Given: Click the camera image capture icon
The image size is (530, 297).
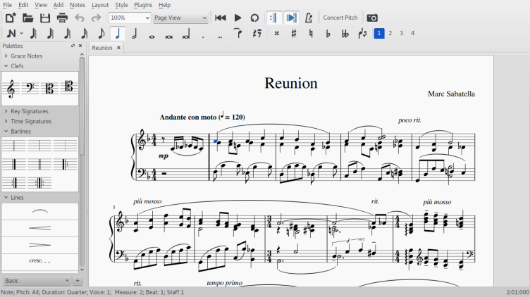Looking at the screenshot, I should (372, 18).
